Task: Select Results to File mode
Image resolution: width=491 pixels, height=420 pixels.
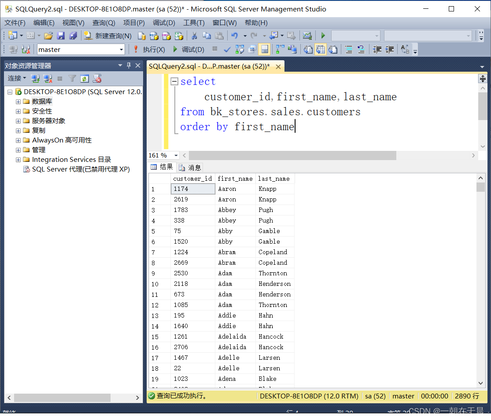Action: coord(333,49)
